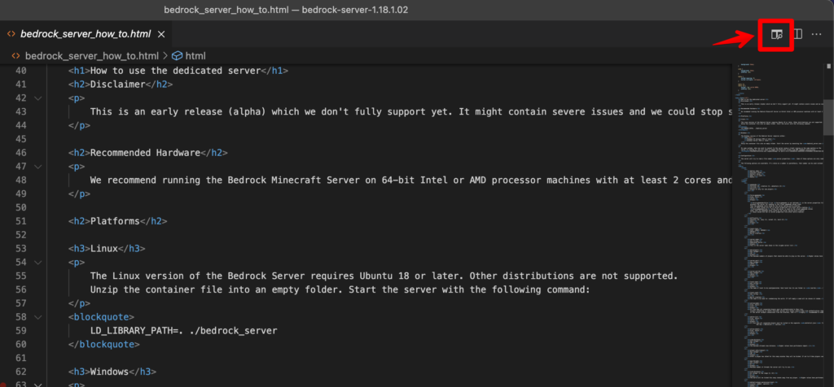The width and height of the screenshot is (834, 387).
Task: Click line number 50 in the gutter
Action: point(20,207)
